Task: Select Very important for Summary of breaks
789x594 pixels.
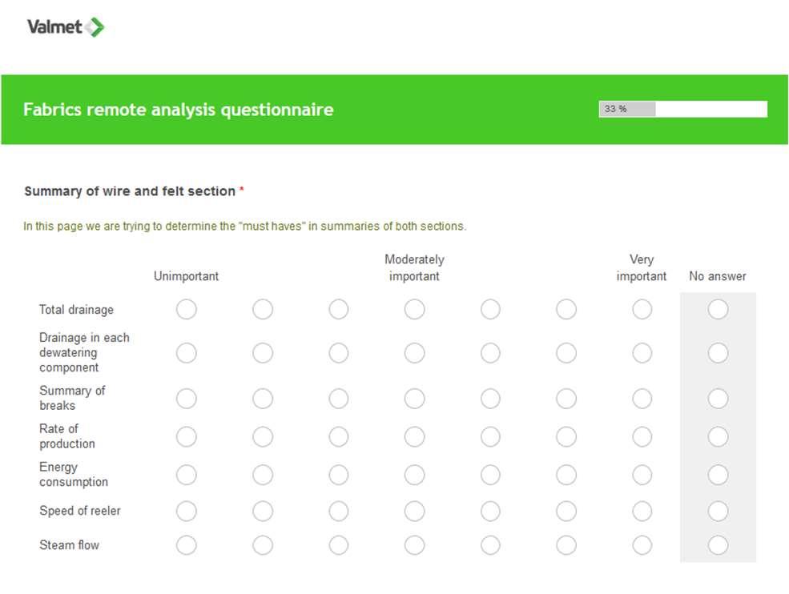Action: coord(642,399)
